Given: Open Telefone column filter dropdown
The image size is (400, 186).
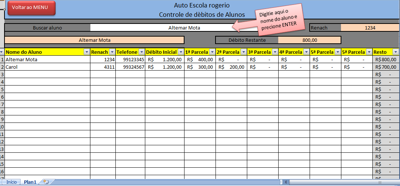Looking at the screenshot, I should coord(142,52).
